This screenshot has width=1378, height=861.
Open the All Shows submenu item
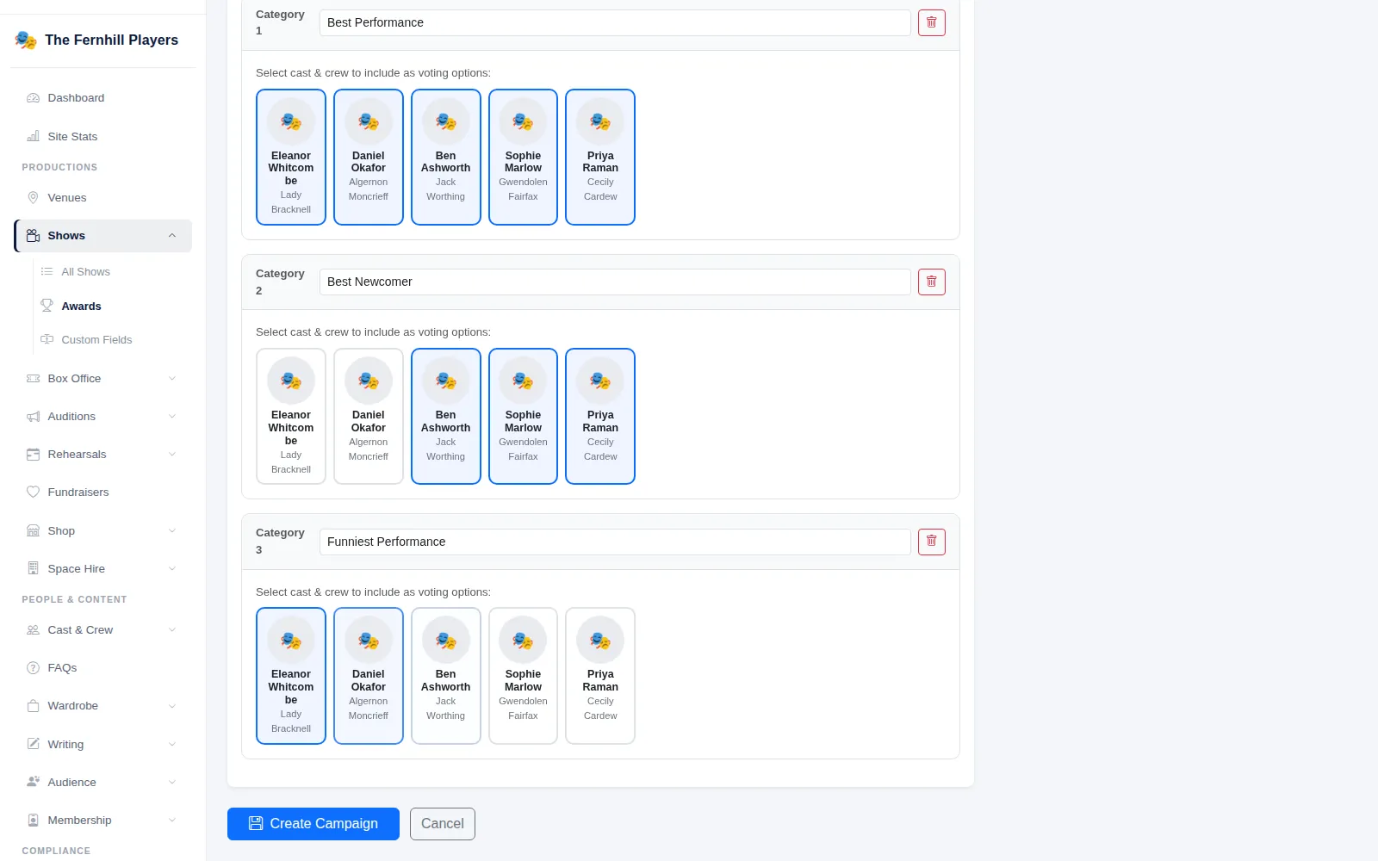coord(85,272)
